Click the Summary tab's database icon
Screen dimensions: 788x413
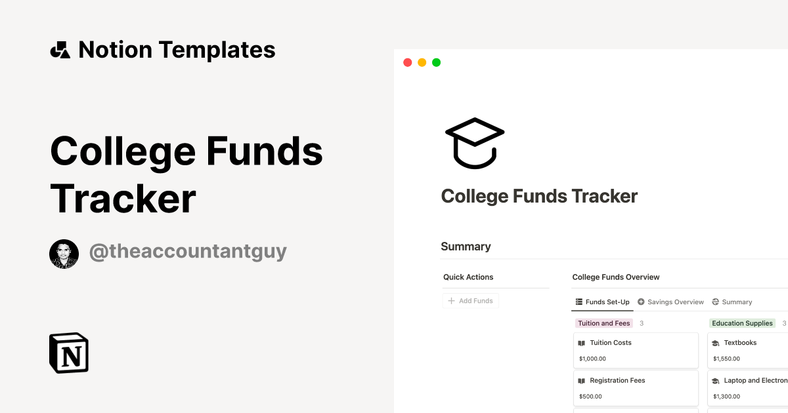pyautogui.click(x=715, y=302)
